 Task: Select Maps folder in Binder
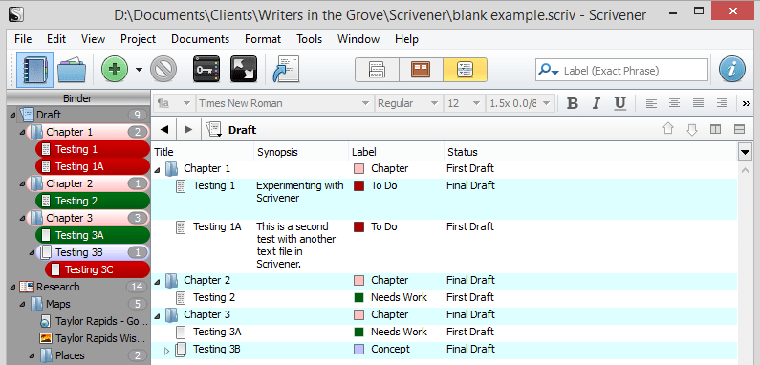point(57,305)
